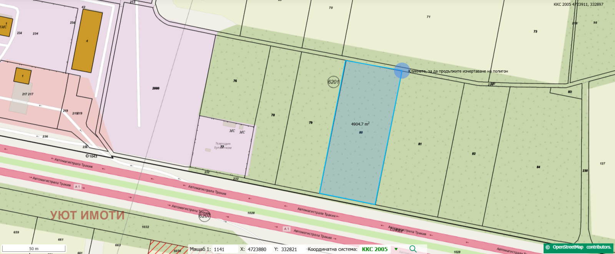Click the blue polygon vertex handle
The width and height of the screenshot is (615, 254).
click(x=402, y=71)
